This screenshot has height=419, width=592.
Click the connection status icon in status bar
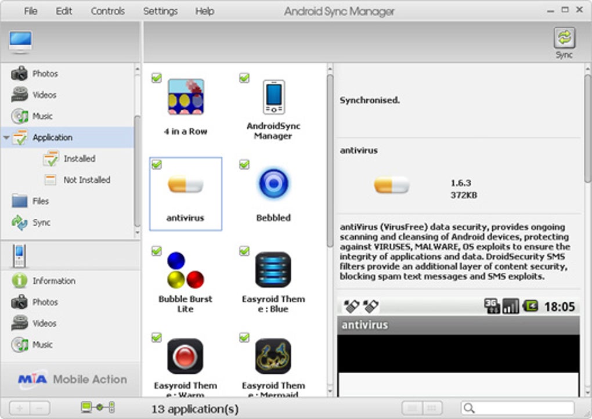pyautogui.click(x=98, y=407)
